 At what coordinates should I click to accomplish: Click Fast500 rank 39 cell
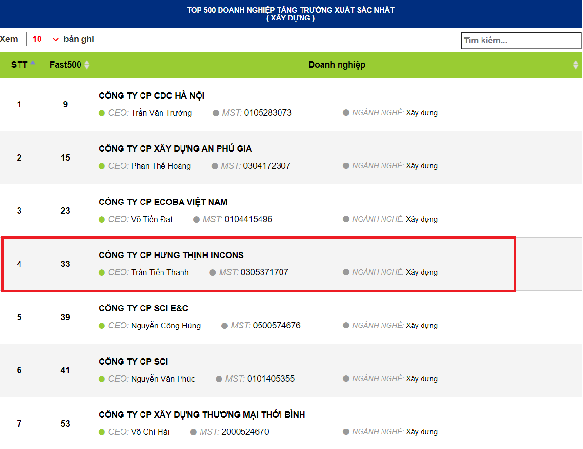point(65,317)
